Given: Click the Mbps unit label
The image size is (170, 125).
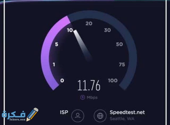Looking at the screenshot, I should 92,97.
